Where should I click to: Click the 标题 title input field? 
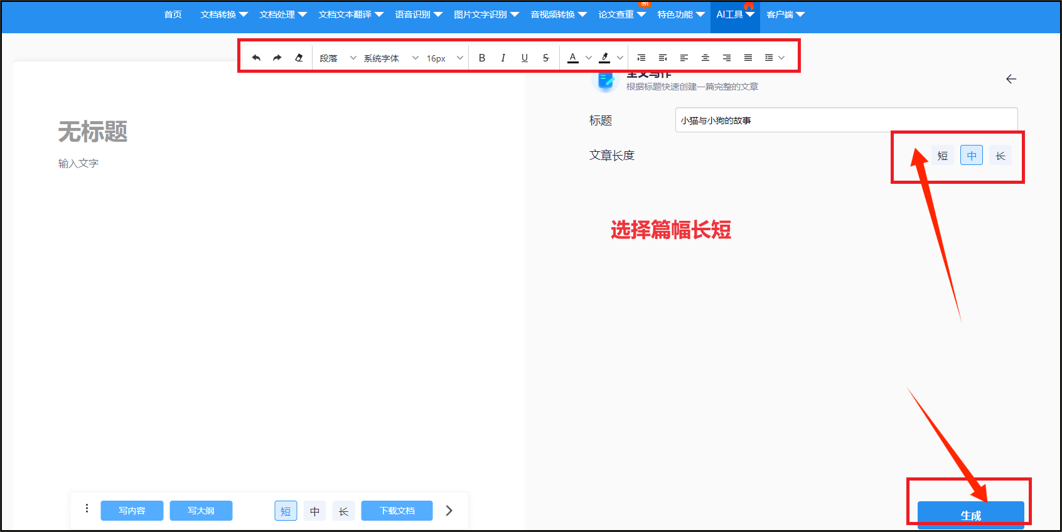point(846,120)
